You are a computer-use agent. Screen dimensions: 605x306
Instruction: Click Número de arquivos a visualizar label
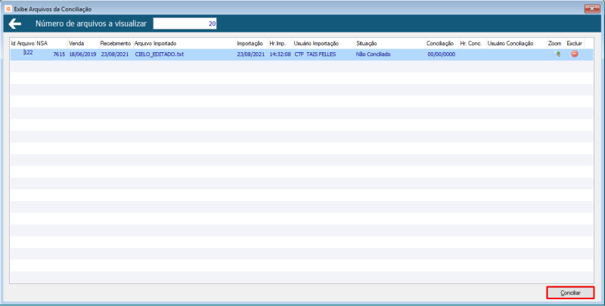click(91, 23)
